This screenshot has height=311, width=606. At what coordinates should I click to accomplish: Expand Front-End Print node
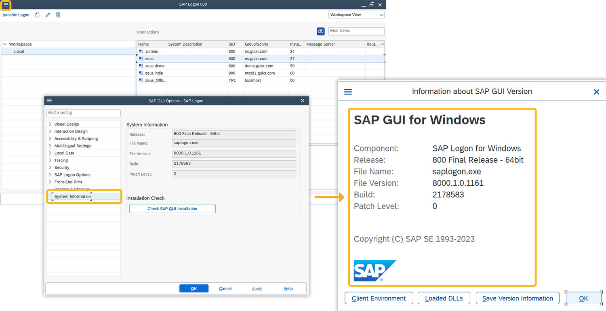click(50, 182)
